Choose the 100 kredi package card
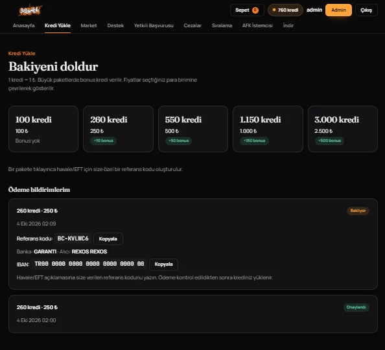 point(43,129)
